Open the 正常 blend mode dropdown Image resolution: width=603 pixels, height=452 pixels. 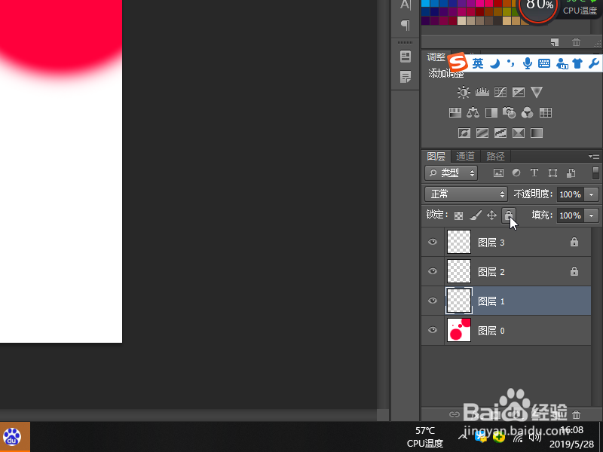click(x=466, y=194)
